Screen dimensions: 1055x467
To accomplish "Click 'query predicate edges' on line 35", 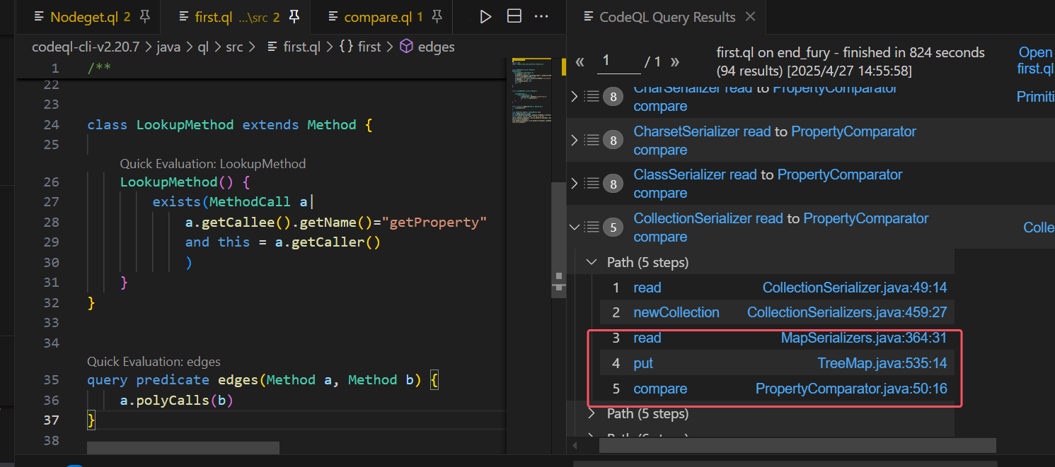I will click(172, 380).
